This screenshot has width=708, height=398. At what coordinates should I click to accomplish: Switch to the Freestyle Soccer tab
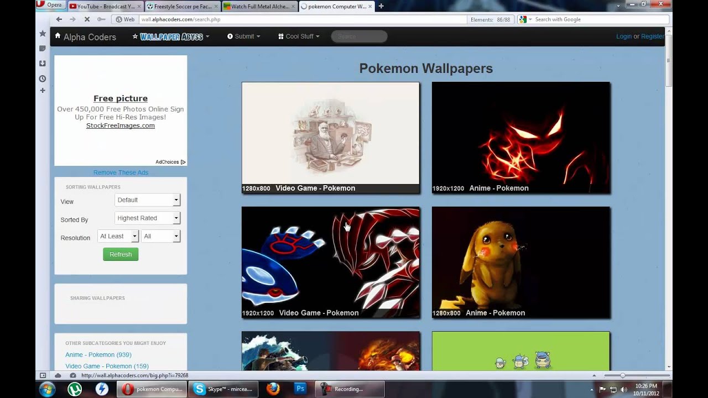point(183,6)
